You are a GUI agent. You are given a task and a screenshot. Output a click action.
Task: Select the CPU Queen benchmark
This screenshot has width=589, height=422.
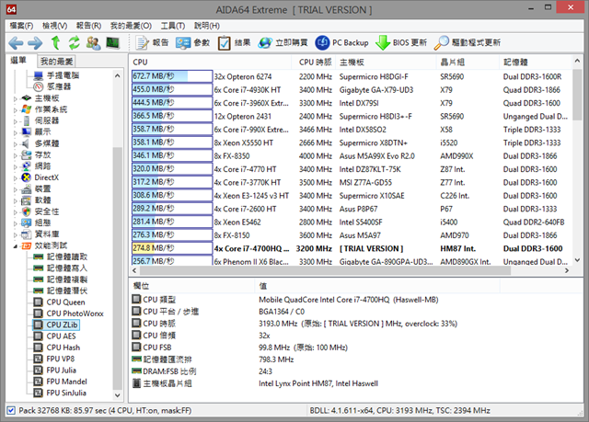[65, 302]
